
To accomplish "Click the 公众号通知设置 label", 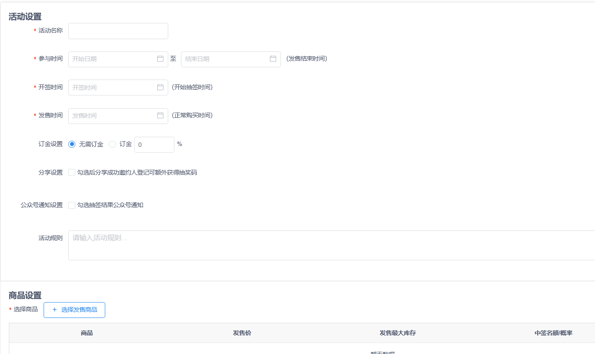I will click(x=42, y=205).
